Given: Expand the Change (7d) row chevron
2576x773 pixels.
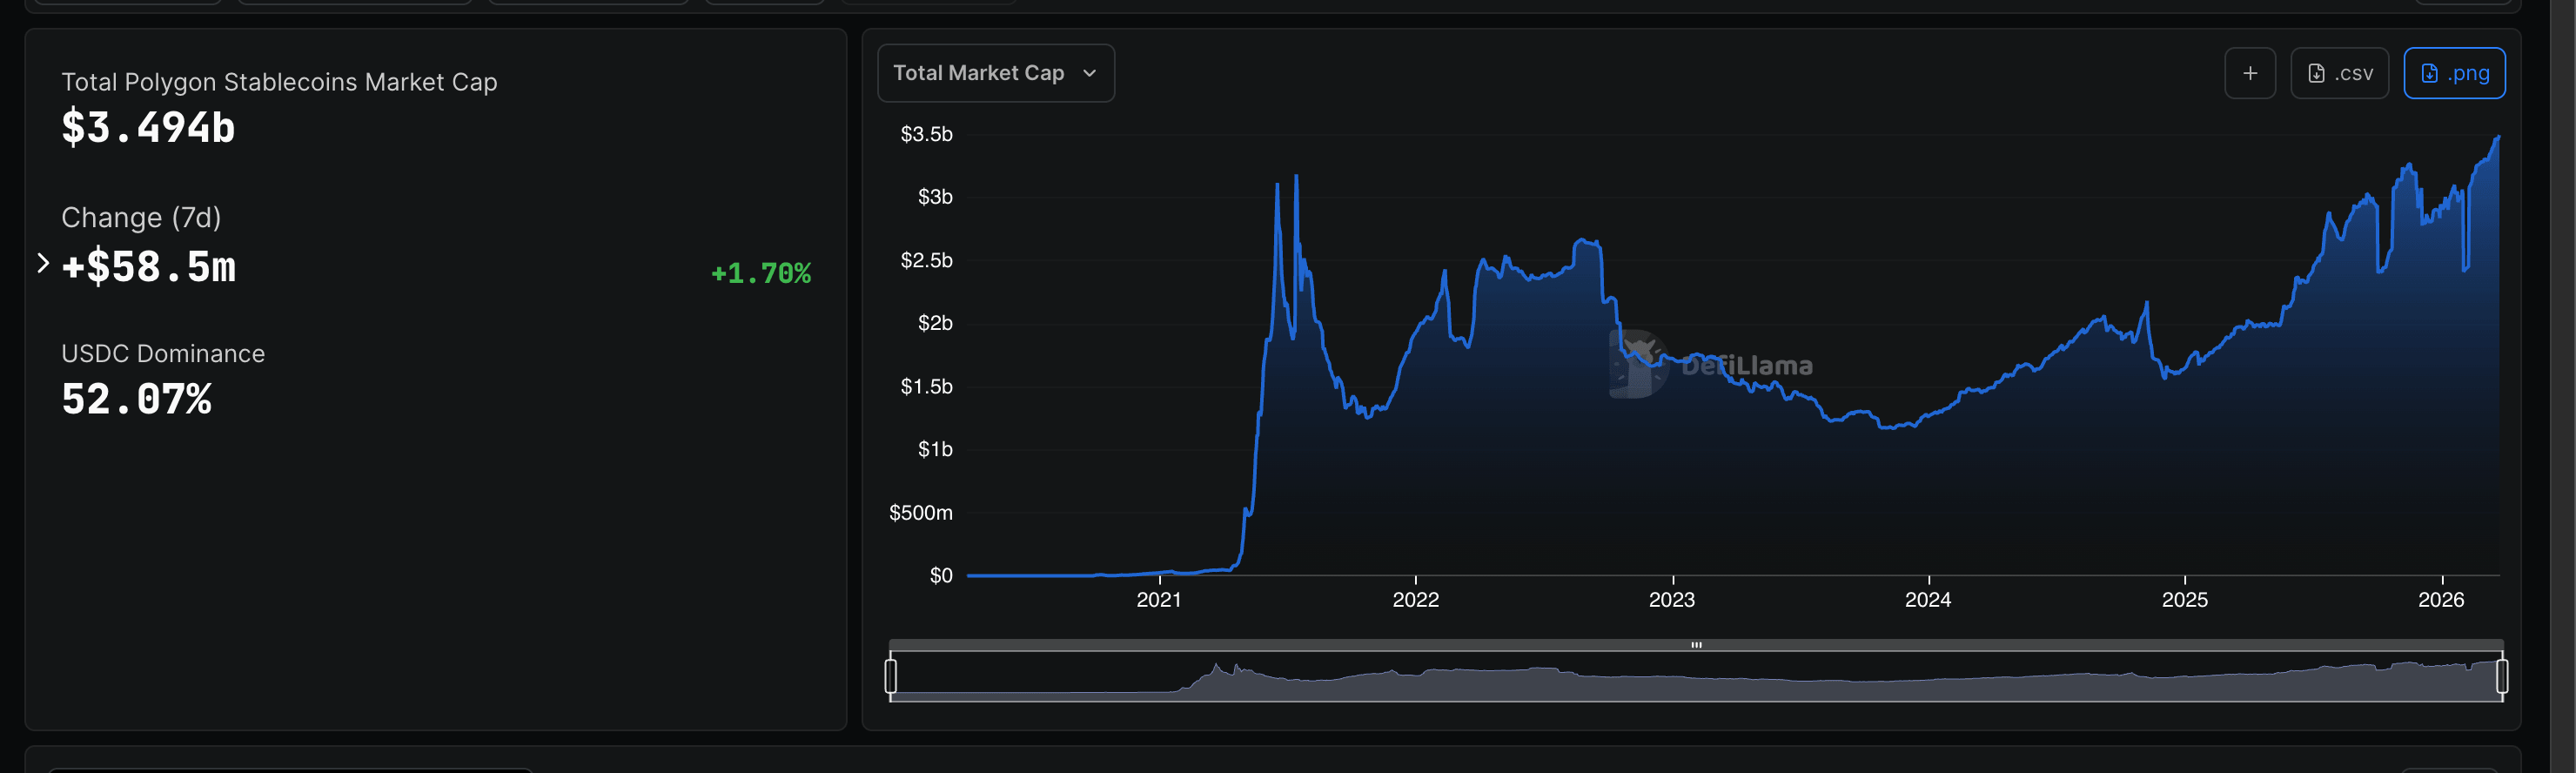Looking at the screenshot, I should pyautogui.click(x=43, y=263).
